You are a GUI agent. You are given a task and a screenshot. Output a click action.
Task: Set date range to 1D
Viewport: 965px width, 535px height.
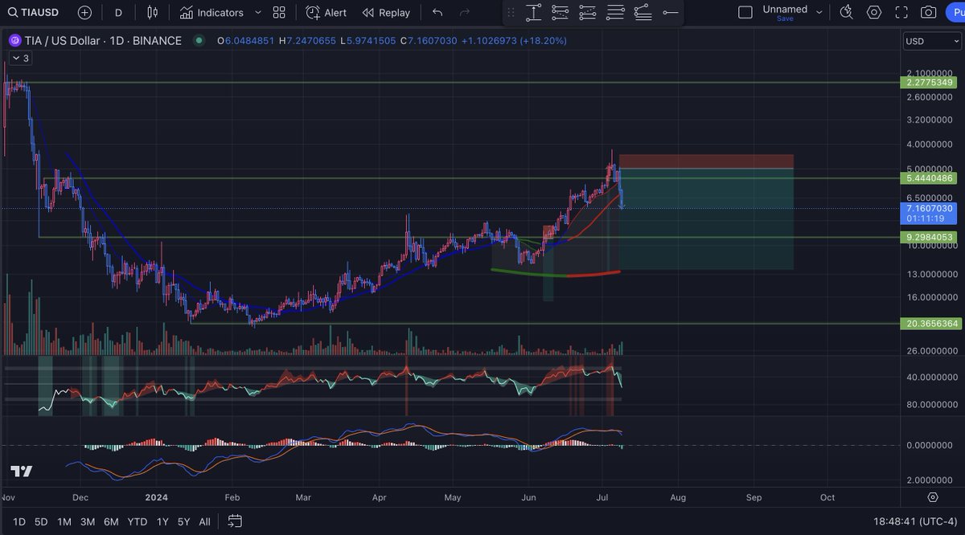click(18, 521)
